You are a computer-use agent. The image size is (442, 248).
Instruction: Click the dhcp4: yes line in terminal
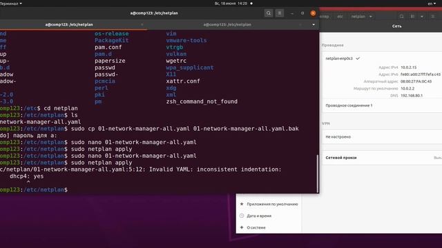click(x=27, y=176)
